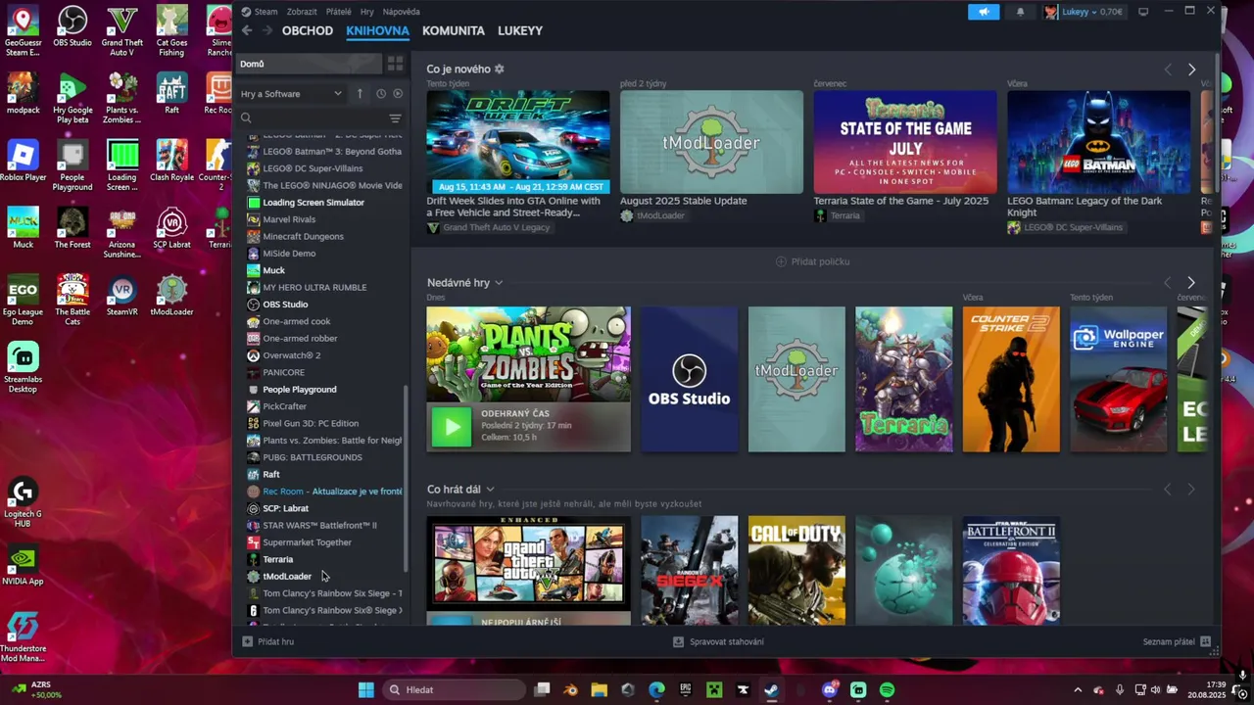
Task: Open the Zobrazit menu
Action: [x=302, y=12]
